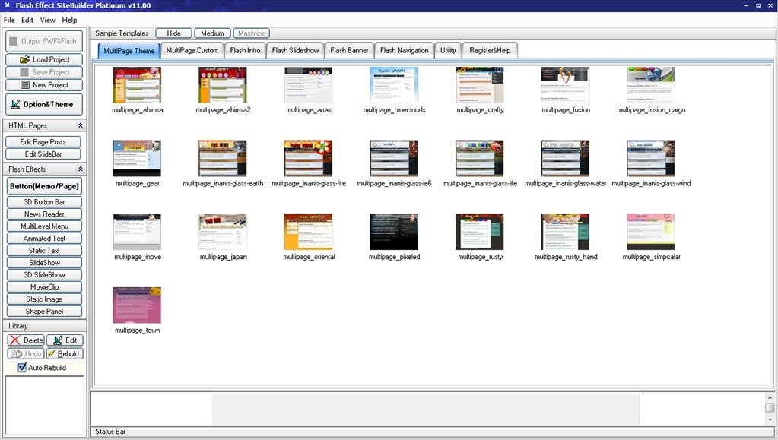Set templates panel to Medium size
This screenshot has height=440, width=778.
[212, 33]
